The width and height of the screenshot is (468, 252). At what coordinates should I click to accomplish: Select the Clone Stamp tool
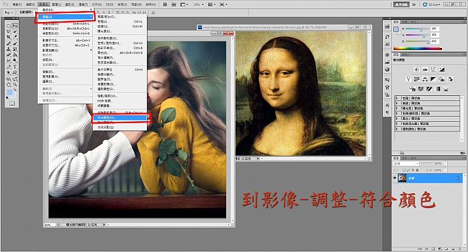[8, 49]
